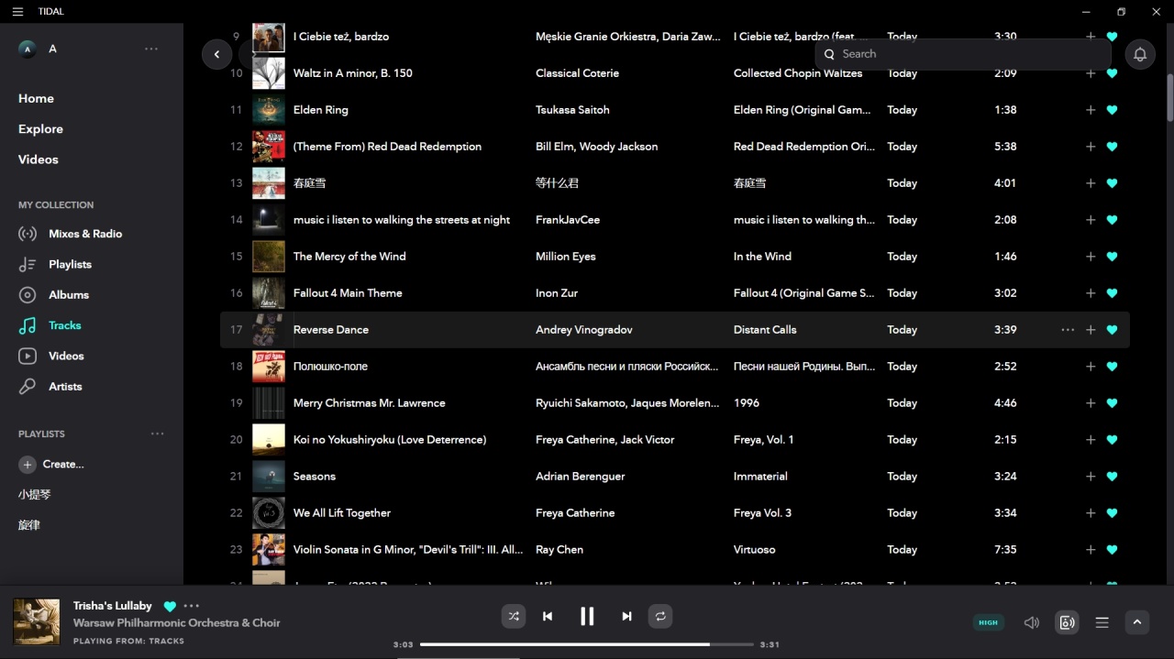Screen dimensions: 1174x659
Task: Open Explore in the sidebar
Action: (x=40, y=129)
